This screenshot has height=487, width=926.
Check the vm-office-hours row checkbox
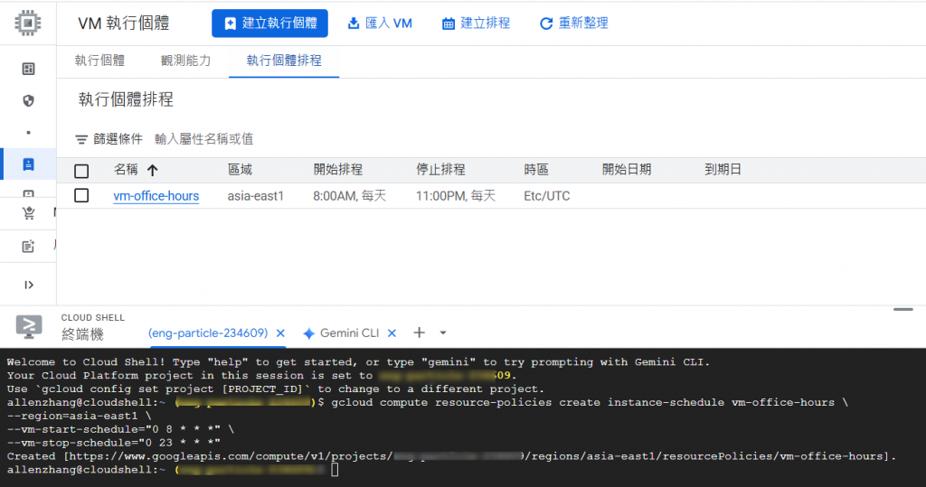(81, 195)
